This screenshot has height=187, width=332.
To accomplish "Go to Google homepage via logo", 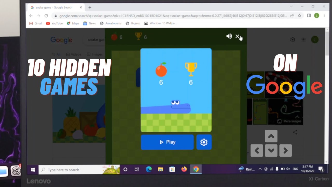I will 61,40.
